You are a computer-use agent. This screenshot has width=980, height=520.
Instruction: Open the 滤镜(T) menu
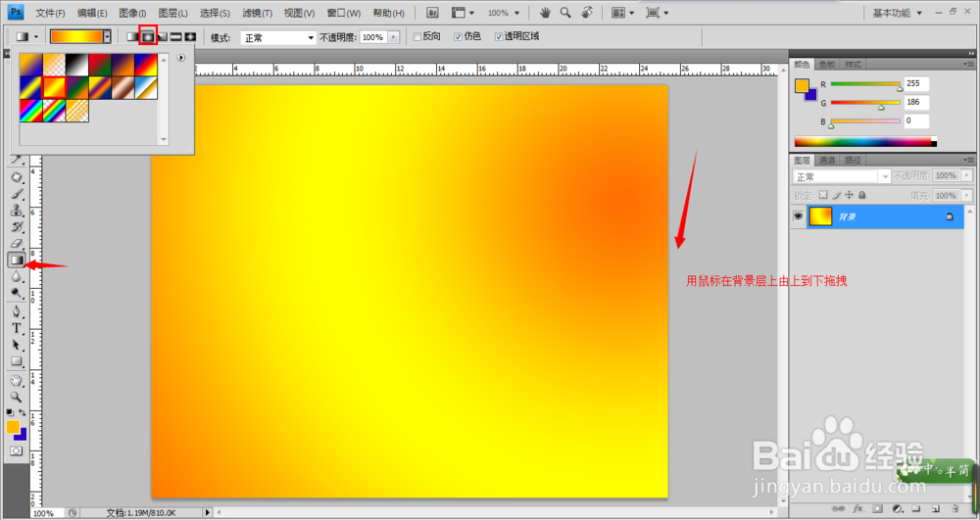(x=257, y=13)
